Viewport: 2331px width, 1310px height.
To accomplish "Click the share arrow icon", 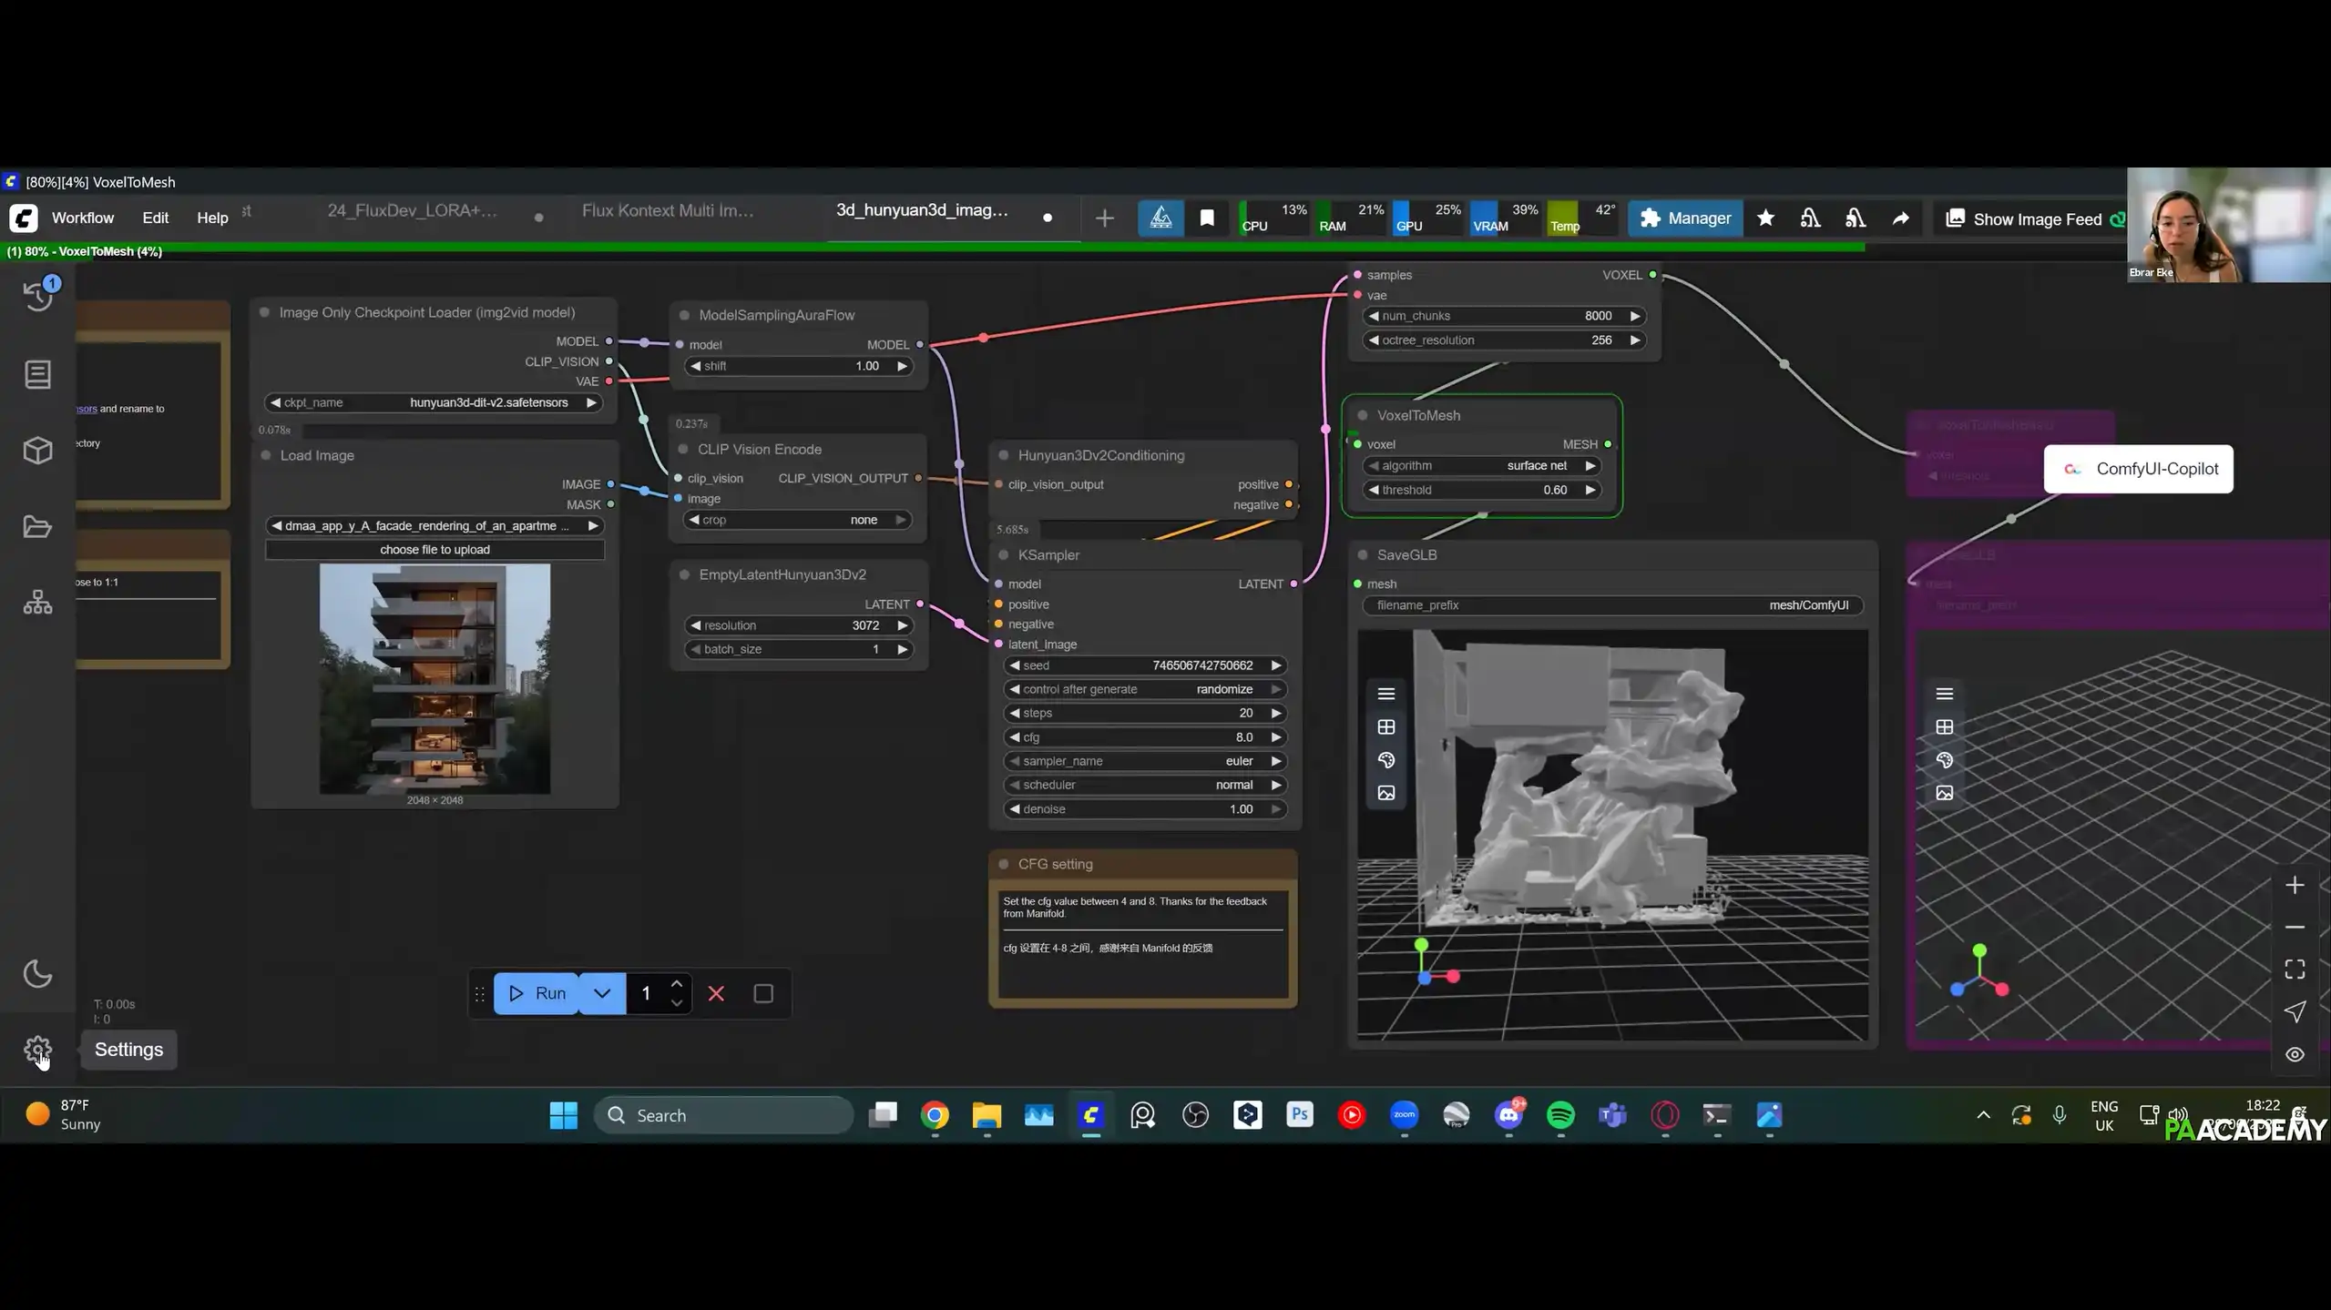I will 1900,218.
